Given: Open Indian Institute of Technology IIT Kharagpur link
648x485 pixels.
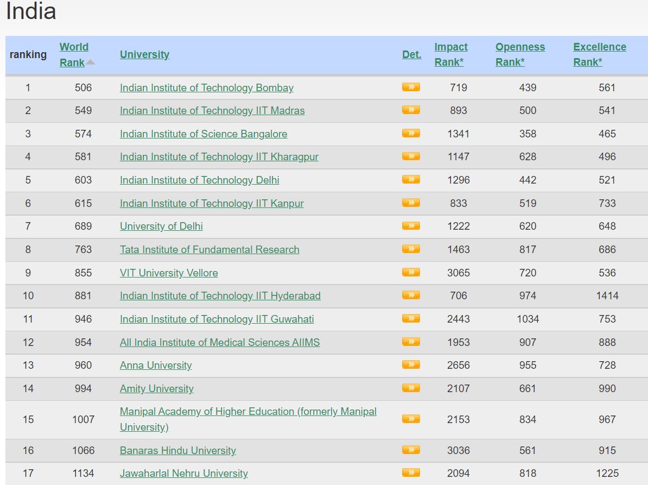Looking at the screenshot, I should tap(219, 157).
